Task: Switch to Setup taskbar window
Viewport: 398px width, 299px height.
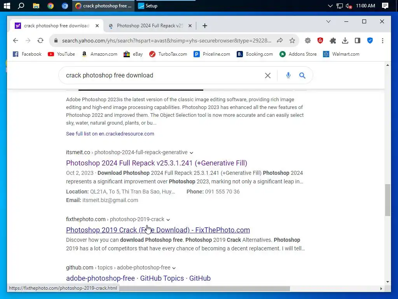Action: tap(148, 5)
